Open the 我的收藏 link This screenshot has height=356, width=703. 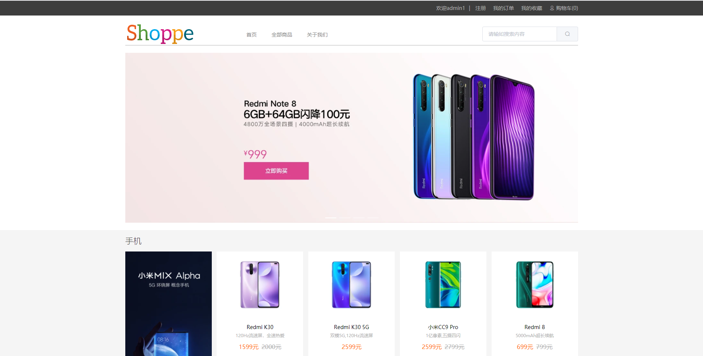click(532, 8)
